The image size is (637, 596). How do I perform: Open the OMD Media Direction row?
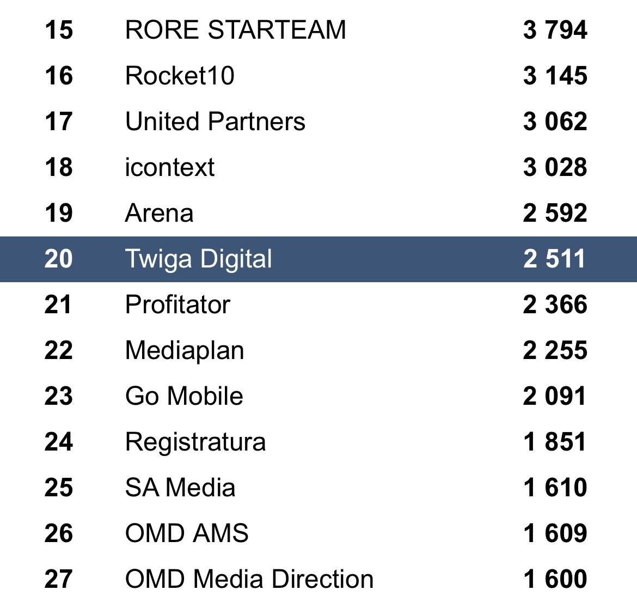(x=249, y=579)
